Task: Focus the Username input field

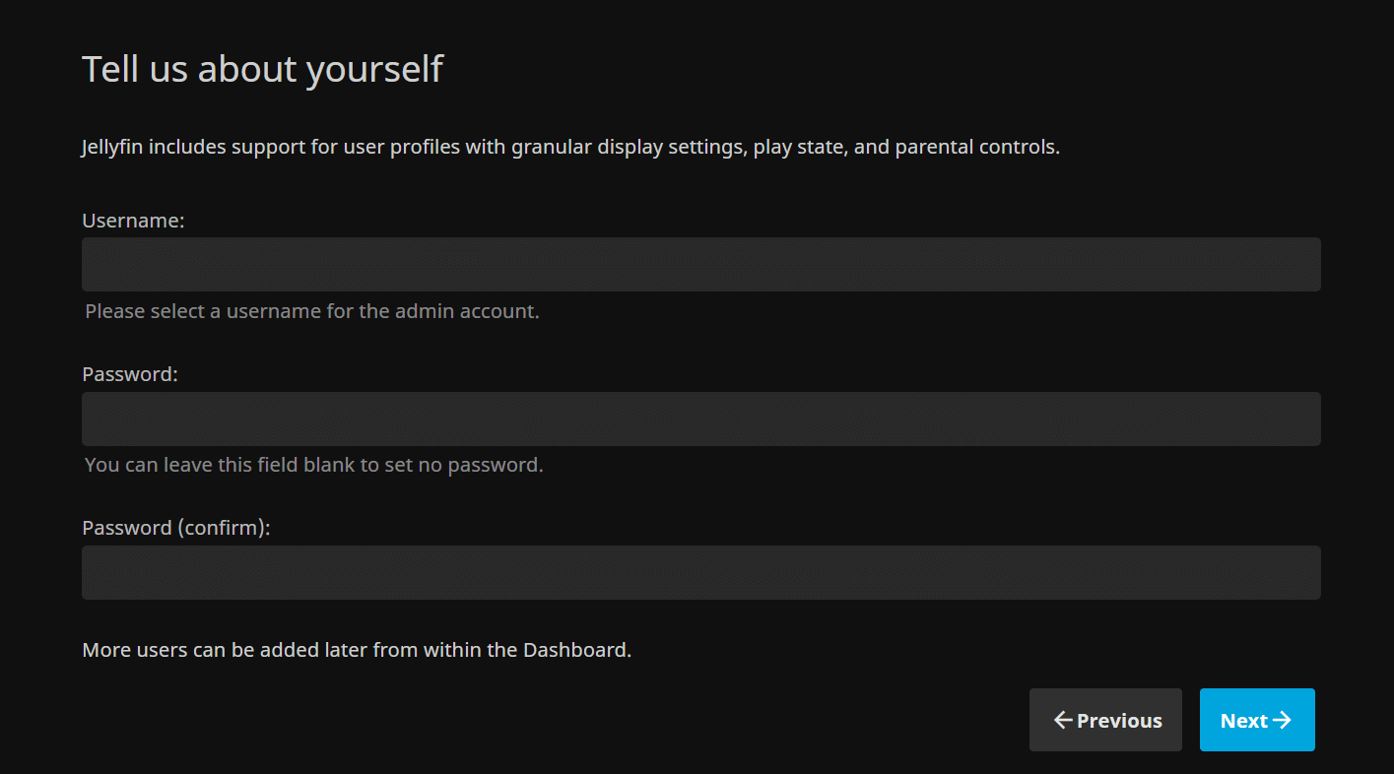Action: point(700,264)
